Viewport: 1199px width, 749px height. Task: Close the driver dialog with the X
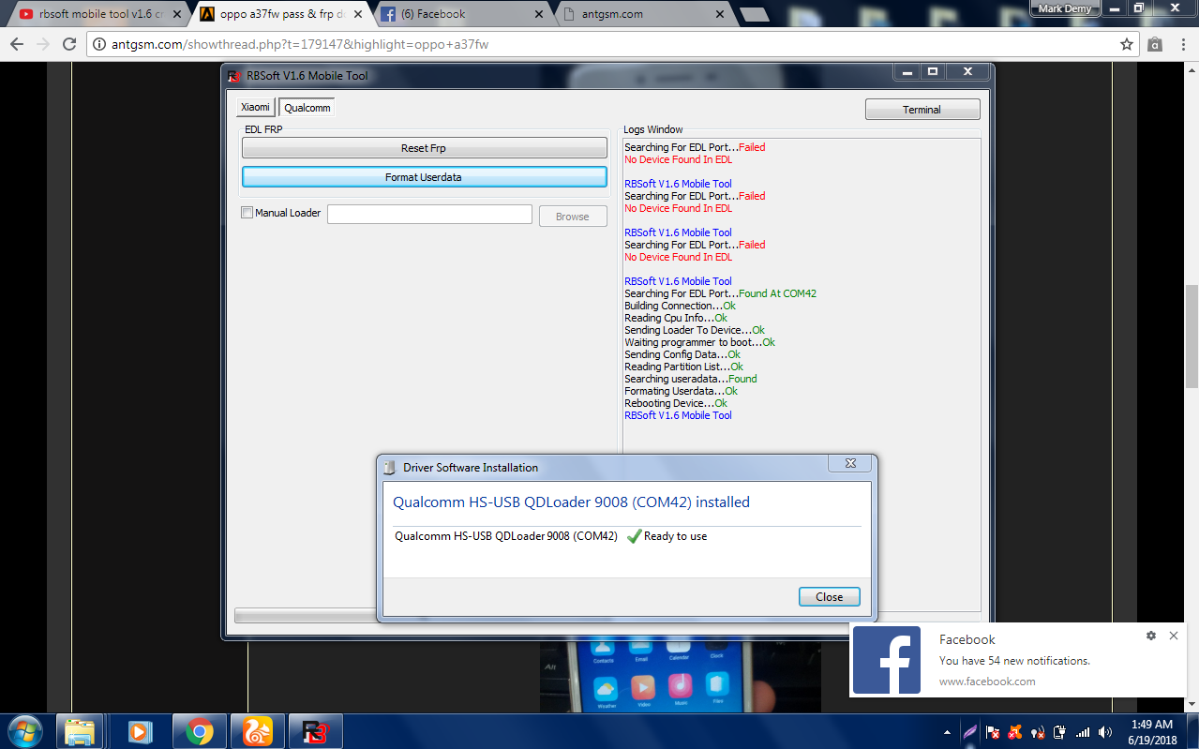[x=850, y=463]
